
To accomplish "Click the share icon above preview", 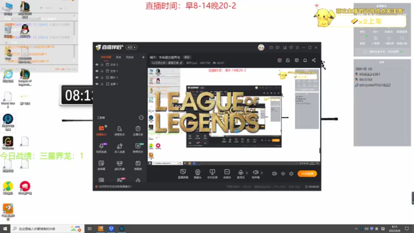I will [314, 60].
